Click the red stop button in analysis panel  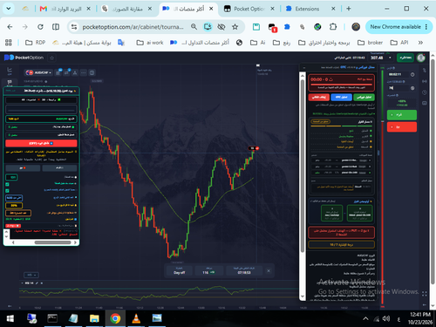pos(319,97)
